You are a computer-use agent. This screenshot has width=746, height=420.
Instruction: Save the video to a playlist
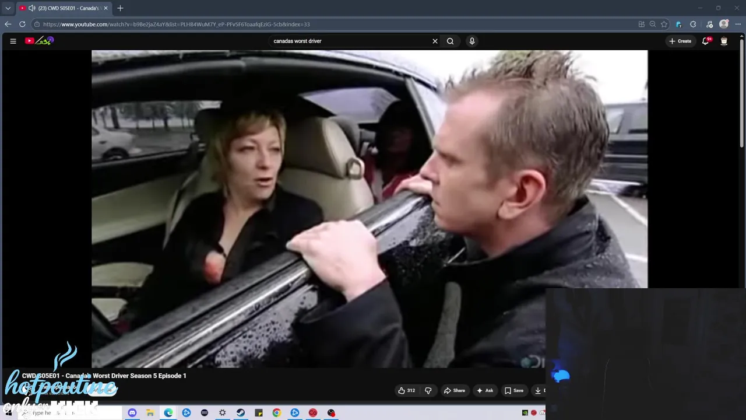[514, 390]
